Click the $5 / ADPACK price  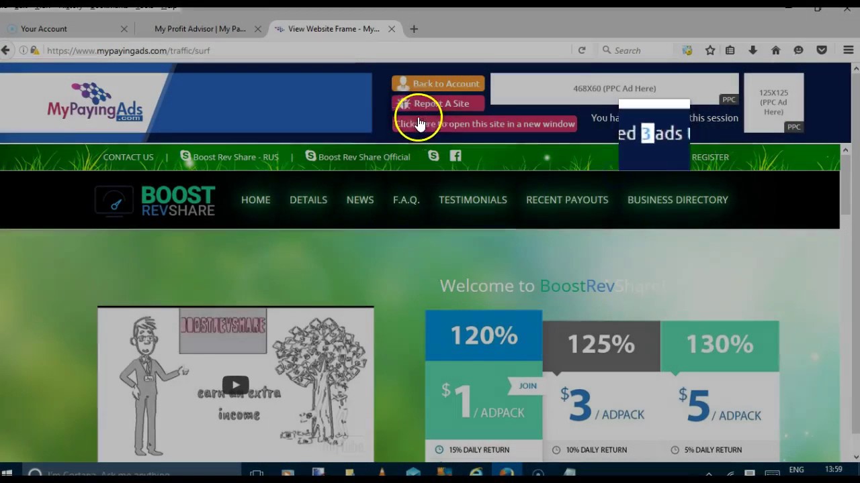[x=720, y=406]
